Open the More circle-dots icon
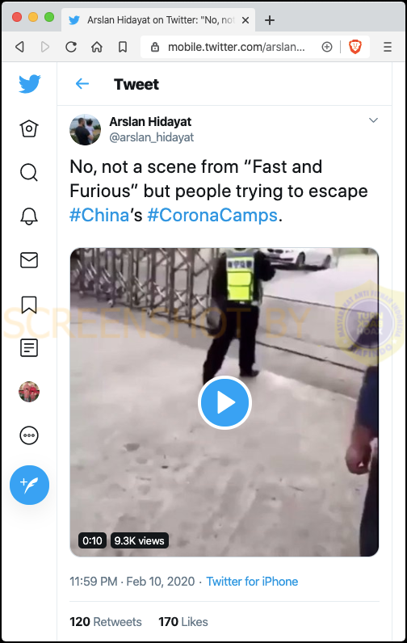Image resolution: width=407 pixels, height=643 pixels. (29, 435)
